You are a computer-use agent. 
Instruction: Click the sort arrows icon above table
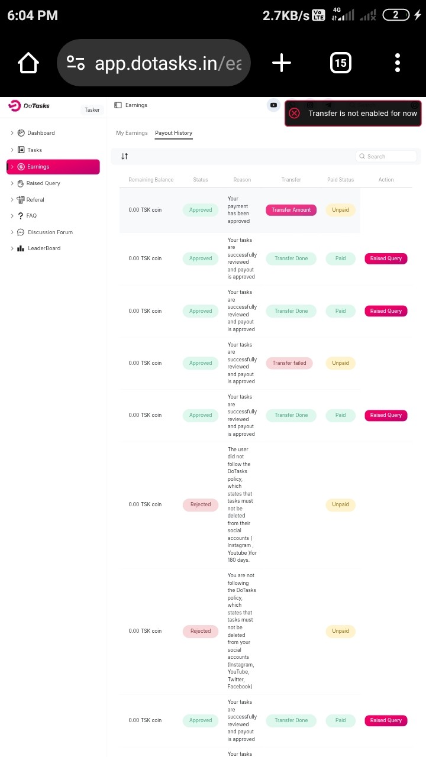pyautogui.click(x=124, y=156)
